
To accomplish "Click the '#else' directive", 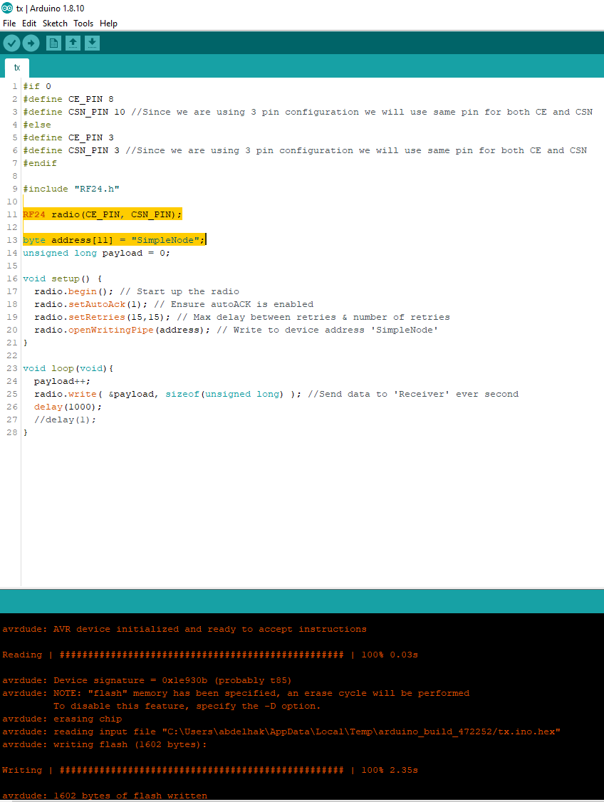I will point(37,125).
